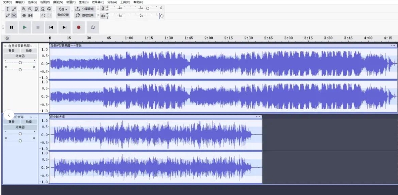Select clip title 自是好梦最易醒——李钺

click(x=66, y=46)
